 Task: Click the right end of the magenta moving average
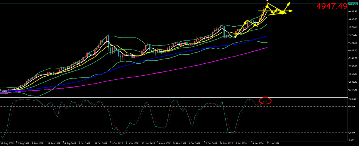(x=267, y=47)
